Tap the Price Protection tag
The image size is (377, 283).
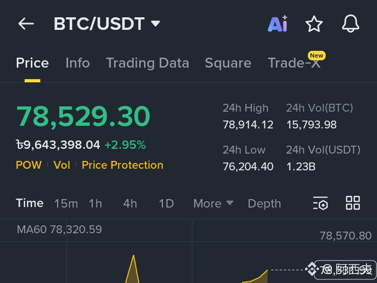[x=123, y=165]
